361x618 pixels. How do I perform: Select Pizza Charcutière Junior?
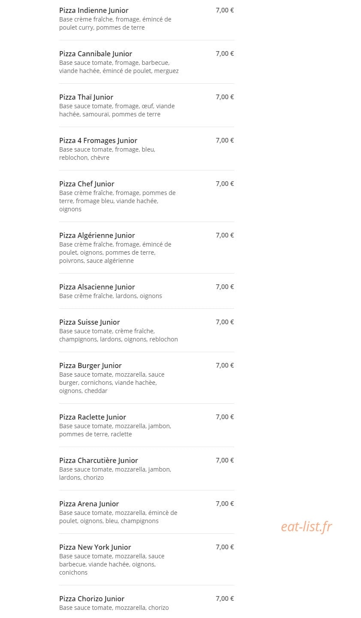click(x=99, y=460)
